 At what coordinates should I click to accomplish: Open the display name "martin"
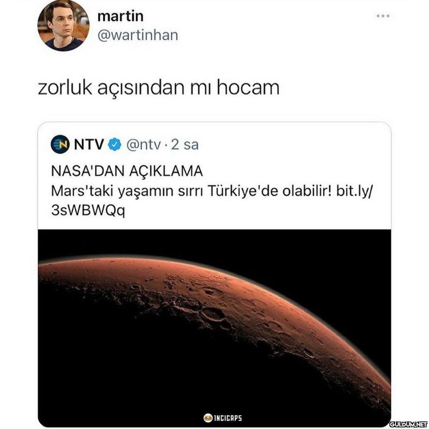click(x=120, y=16)
